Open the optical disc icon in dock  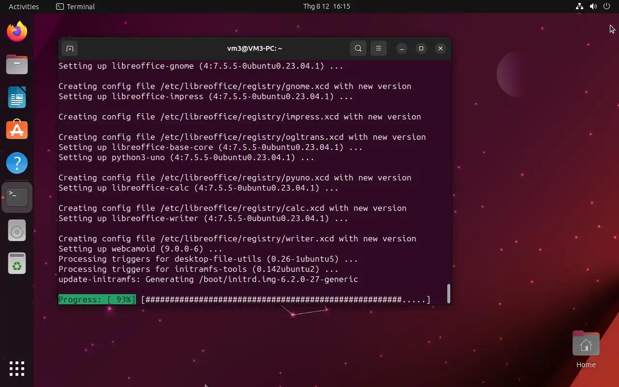click(17, 232)
